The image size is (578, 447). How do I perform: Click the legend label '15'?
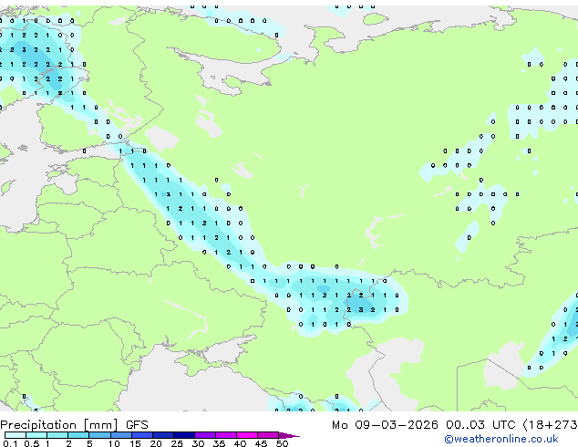135,443
